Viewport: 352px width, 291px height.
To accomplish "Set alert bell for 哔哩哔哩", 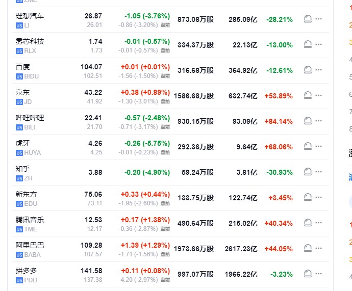I will pyautogui.click(x=308, y=121).
